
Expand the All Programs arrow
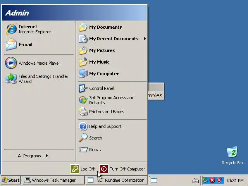[46, 156]
